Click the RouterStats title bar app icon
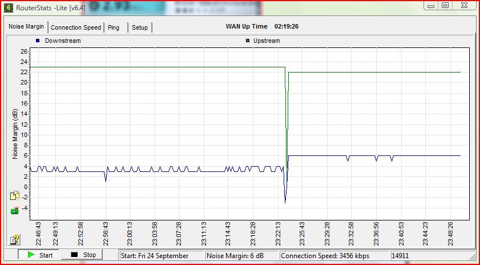Screen dimensions: 480x265 9,7
